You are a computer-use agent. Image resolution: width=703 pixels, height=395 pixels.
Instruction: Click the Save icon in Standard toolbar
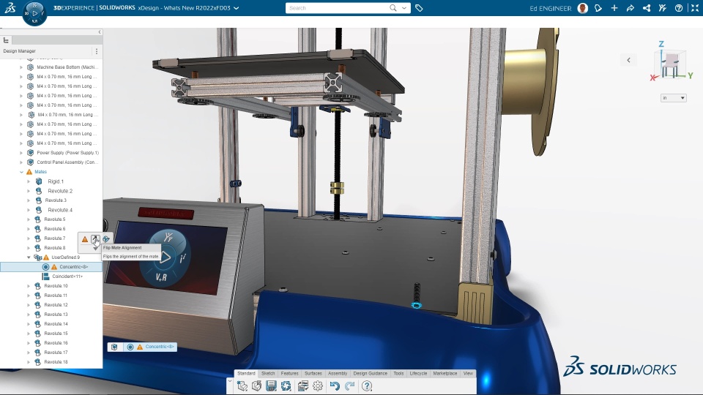(271, 385)
